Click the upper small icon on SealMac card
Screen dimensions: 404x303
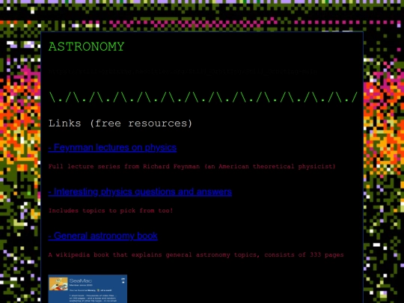pyautogui.click(x=123, y=279)
